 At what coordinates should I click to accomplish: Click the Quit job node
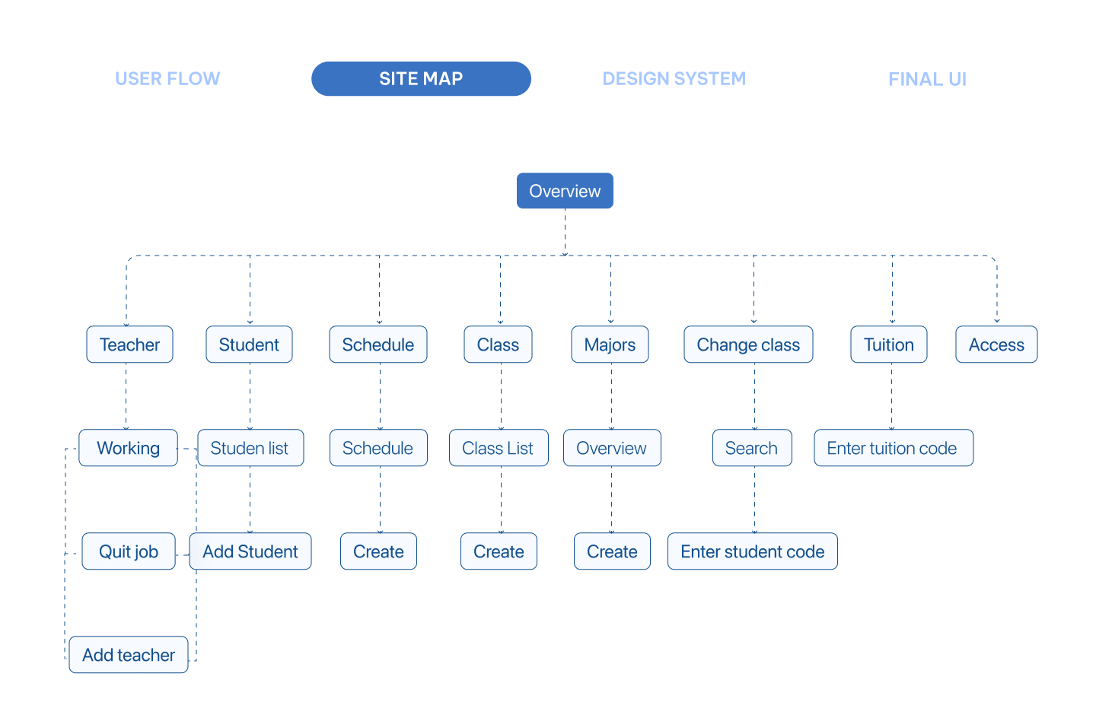pos(129,551)
